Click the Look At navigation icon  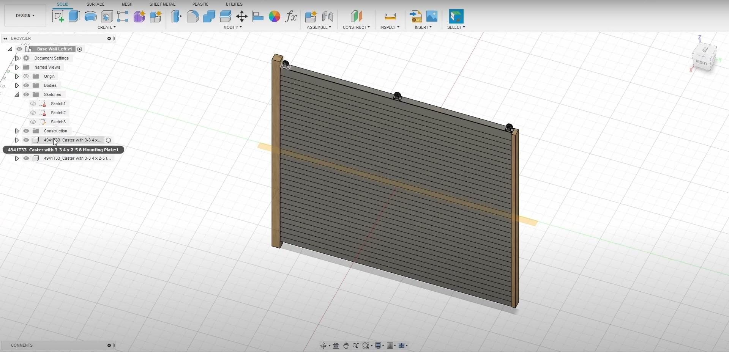coord(336,346)
